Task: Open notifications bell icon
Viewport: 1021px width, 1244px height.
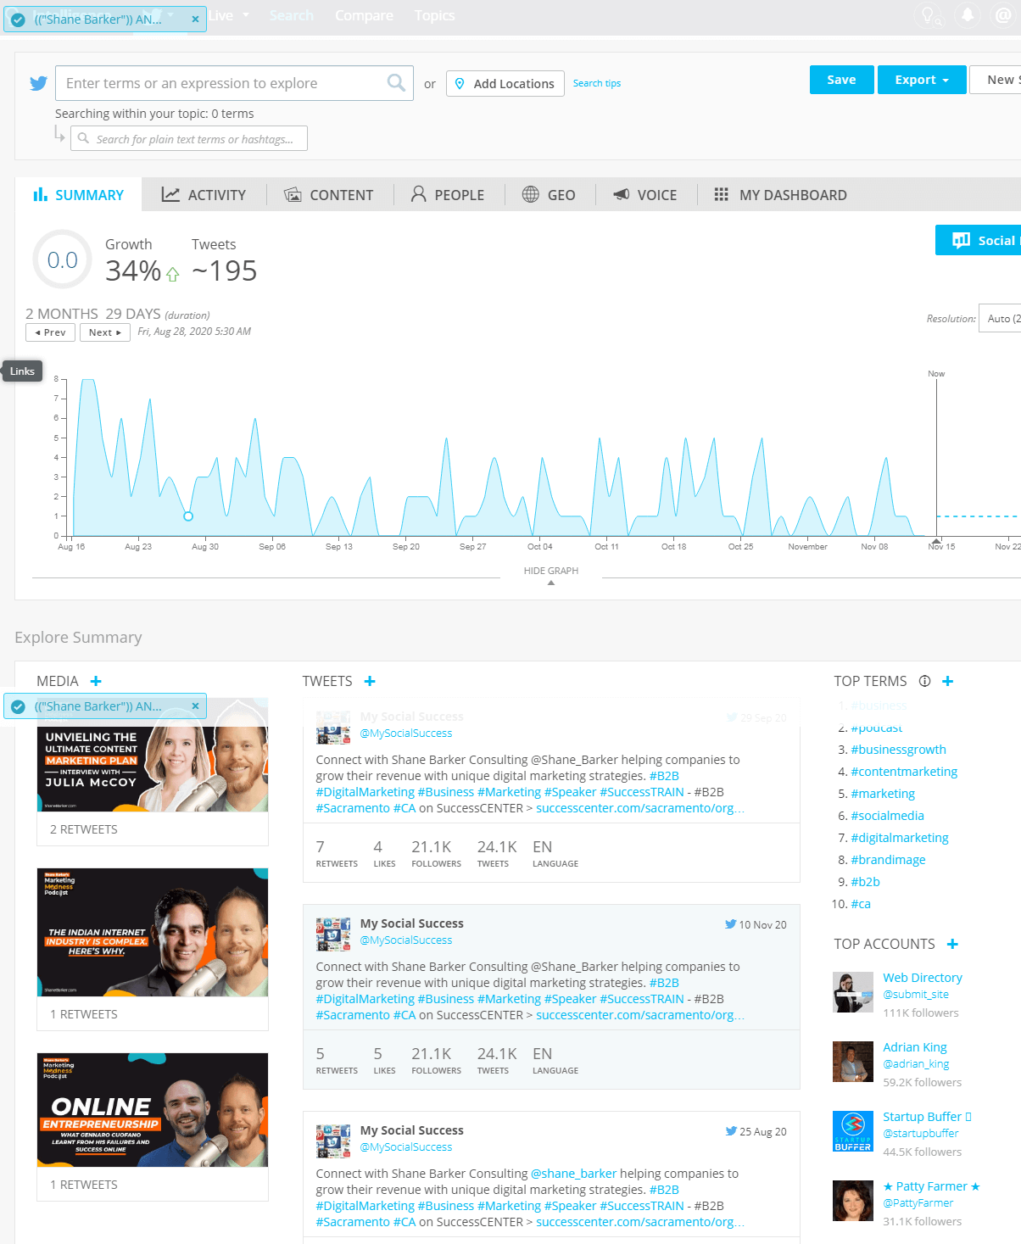Action: 967,15
